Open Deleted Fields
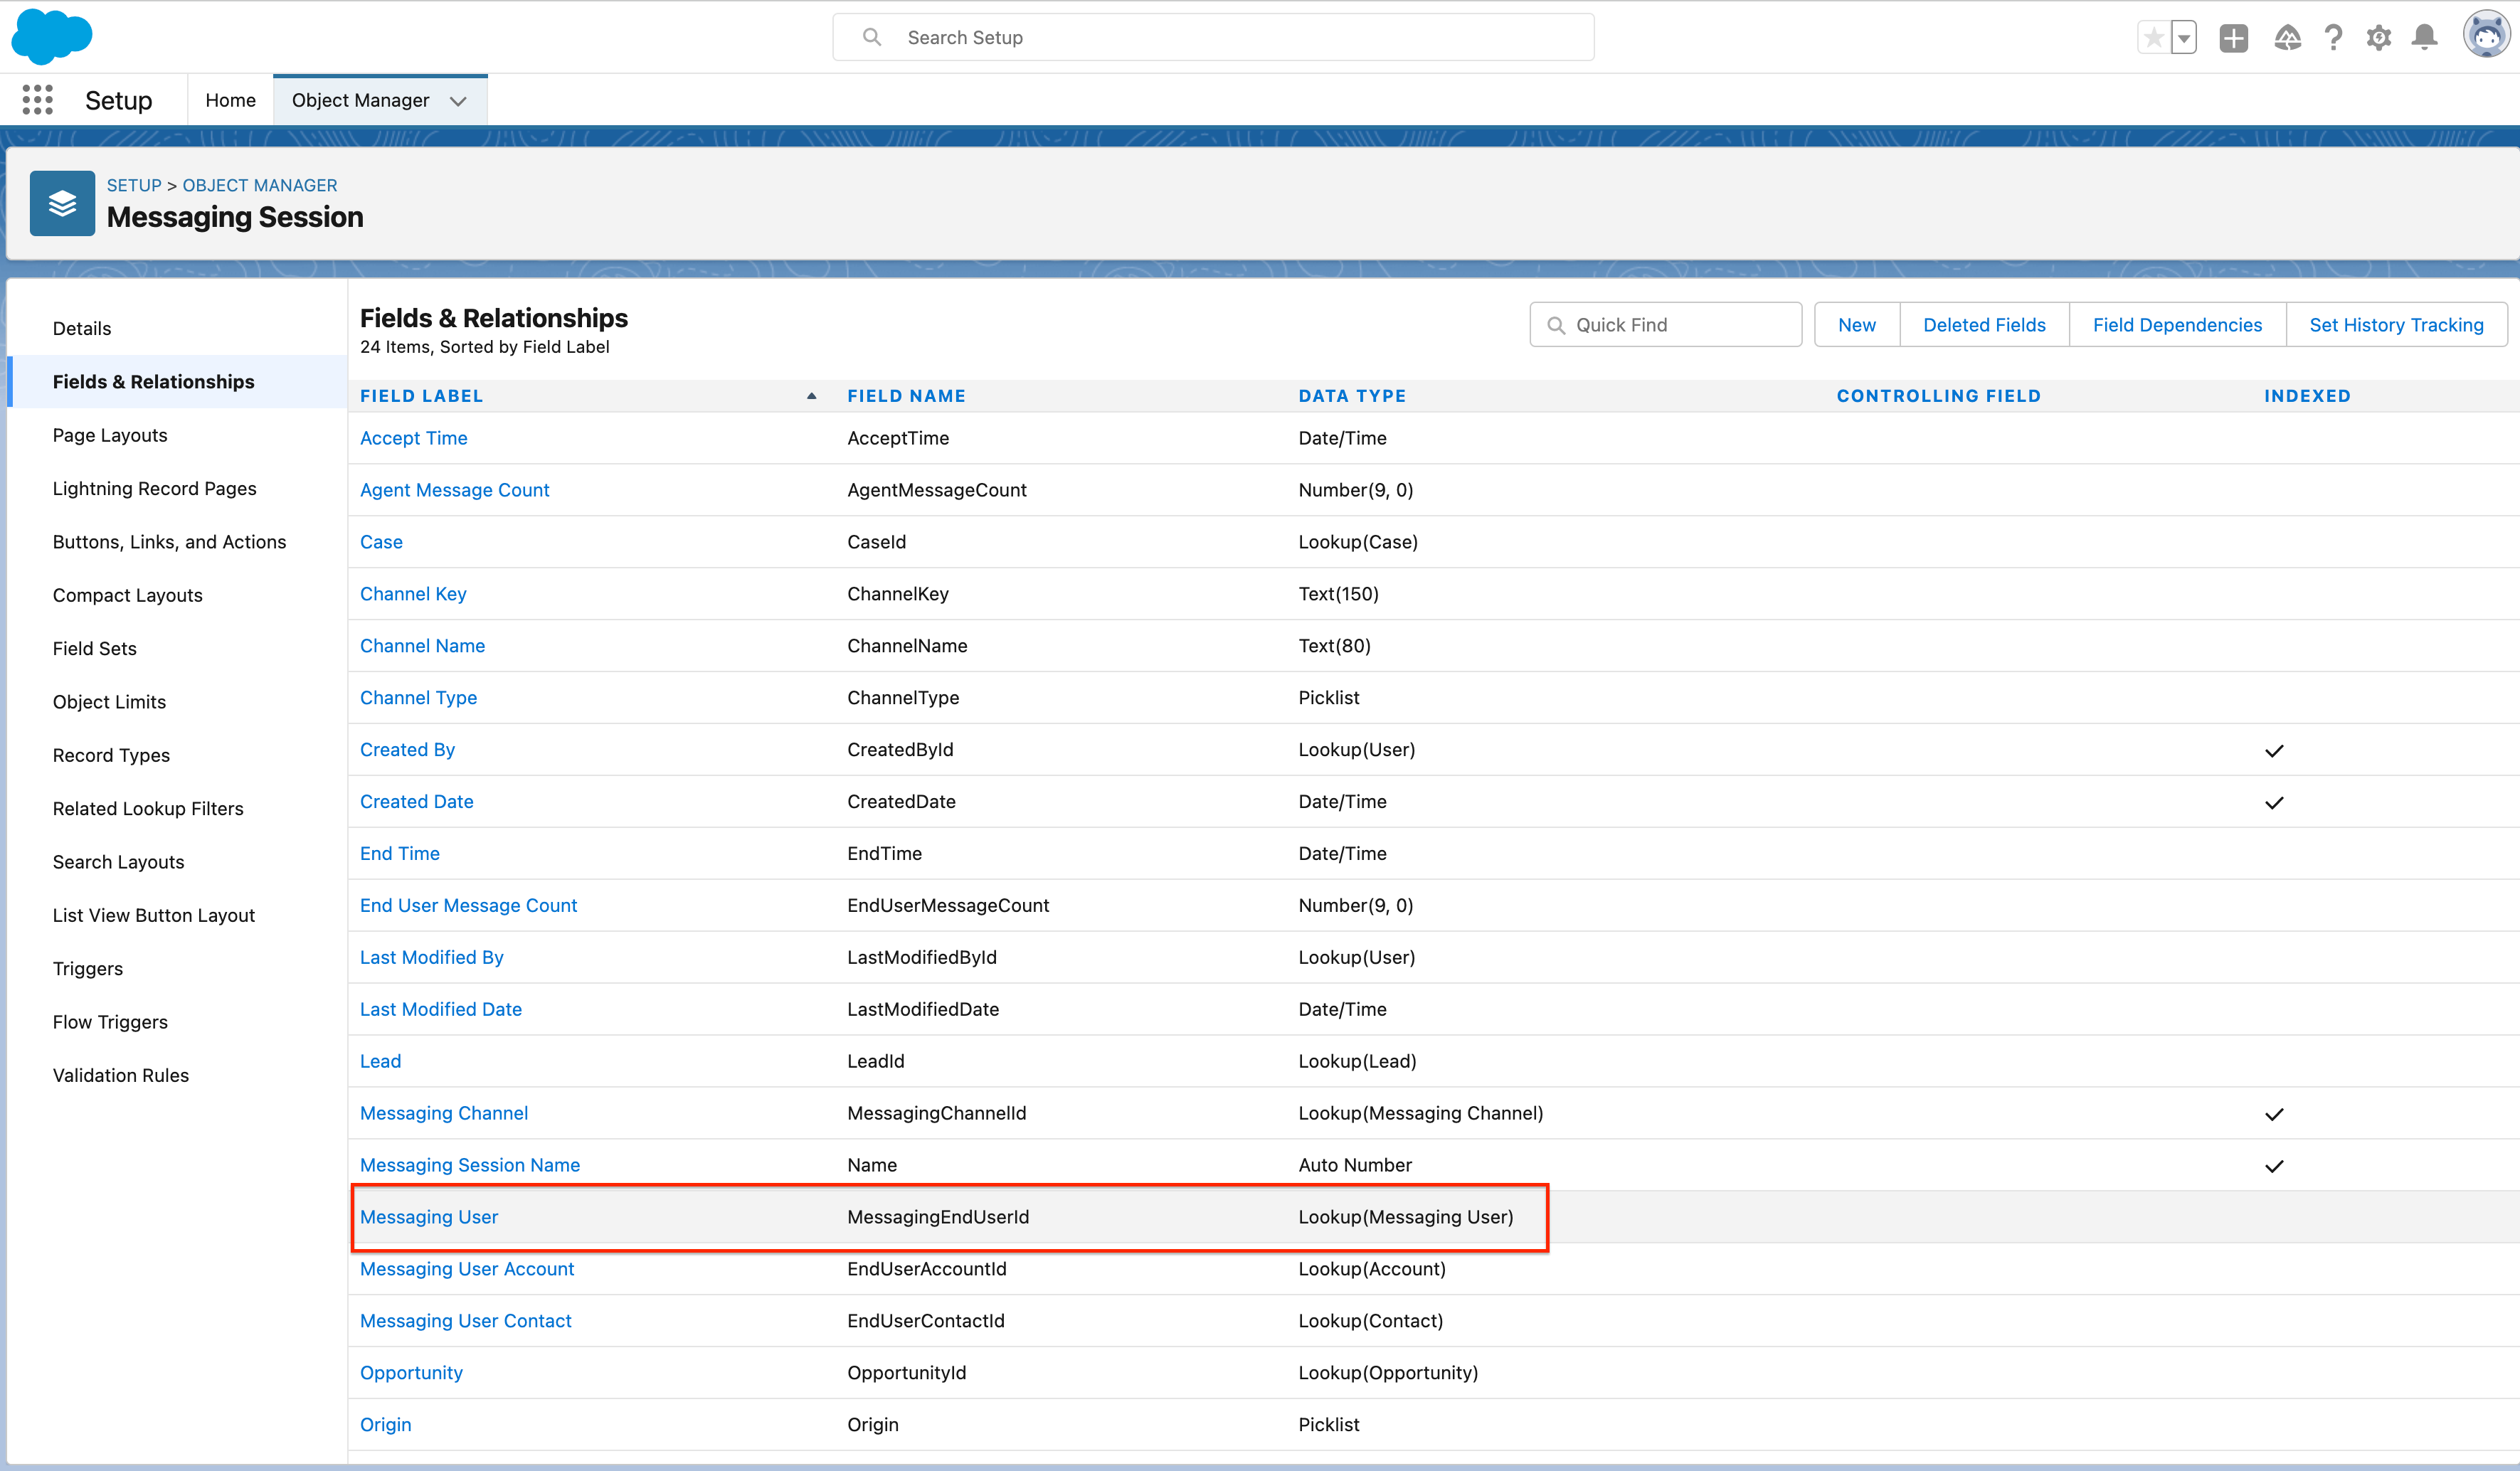This screenshot has width=2520, height=1471. [1984, 325]
